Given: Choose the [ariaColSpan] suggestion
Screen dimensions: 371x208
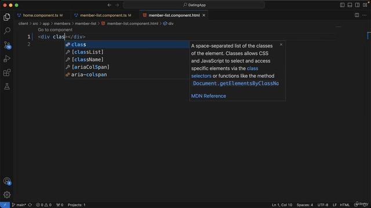Looking at the screenshot, I should pos(127,67).
